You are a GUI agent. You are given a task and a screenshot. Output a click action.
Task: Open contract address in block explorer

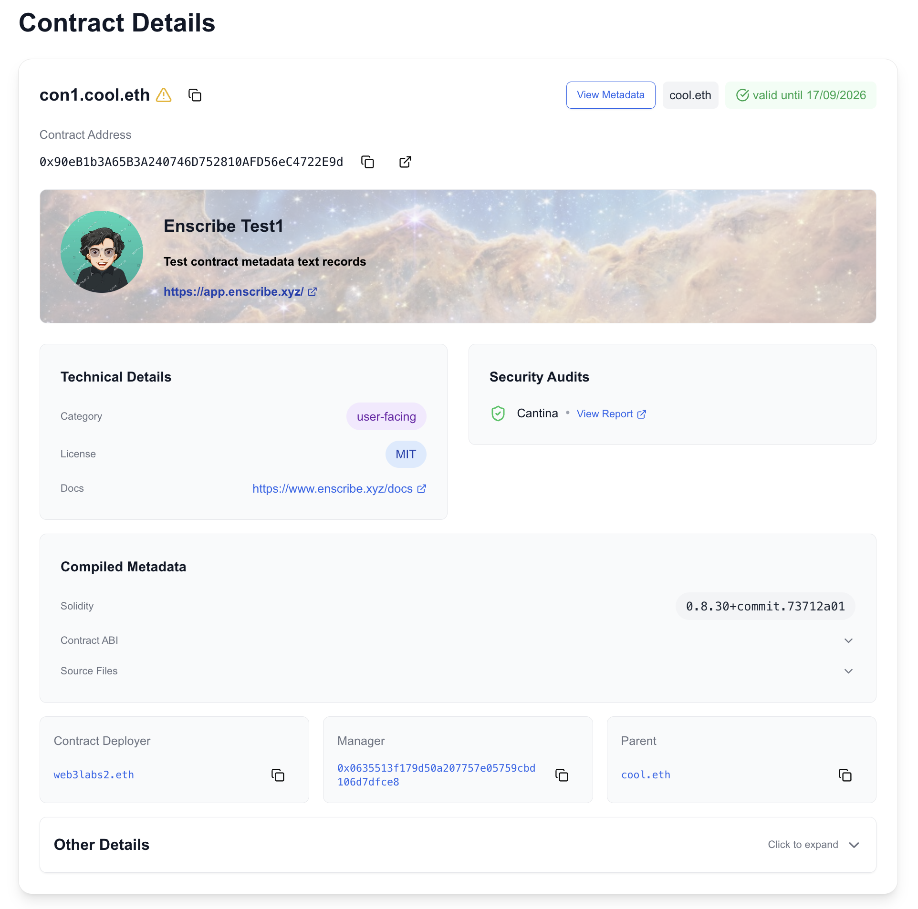coord(404,162)
